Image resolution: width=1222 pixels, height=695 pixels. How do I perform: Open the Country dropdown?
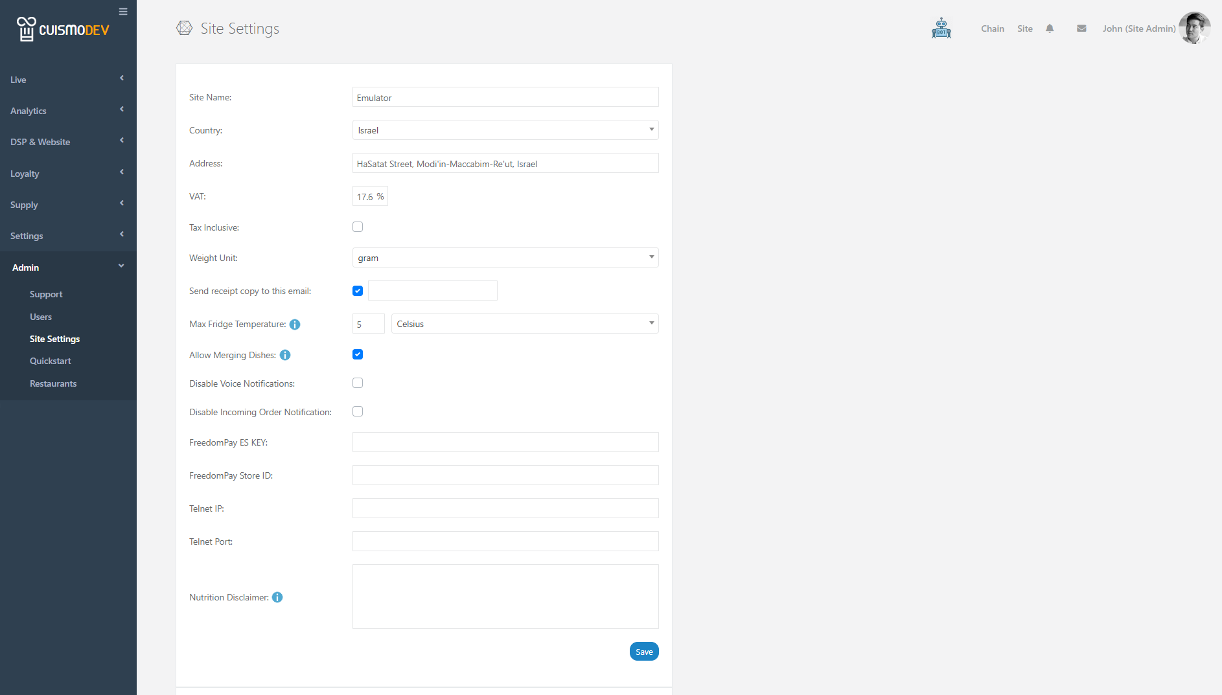505,130
